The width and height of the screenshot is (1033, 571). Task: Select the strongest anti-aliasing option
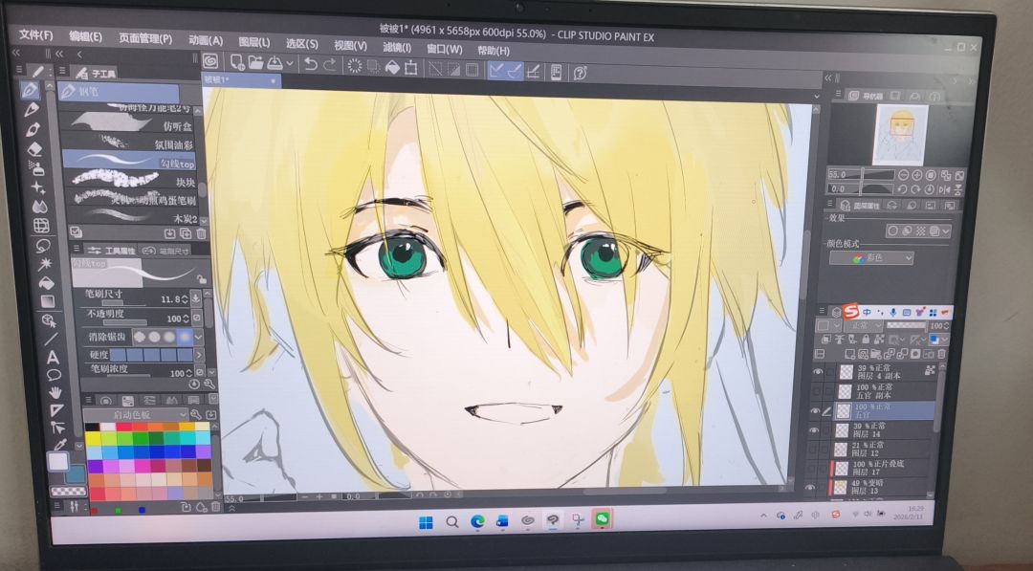[x=186, y=337]
